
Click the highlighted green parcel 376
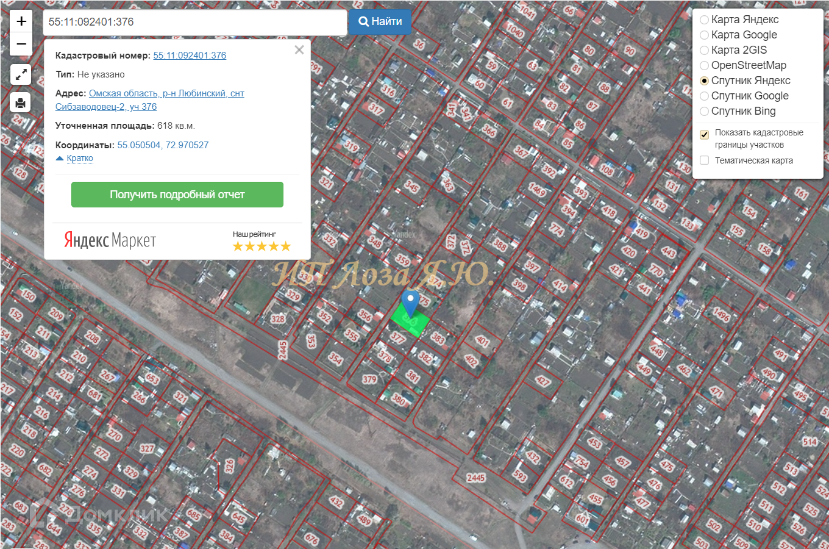tap(410, 320)
